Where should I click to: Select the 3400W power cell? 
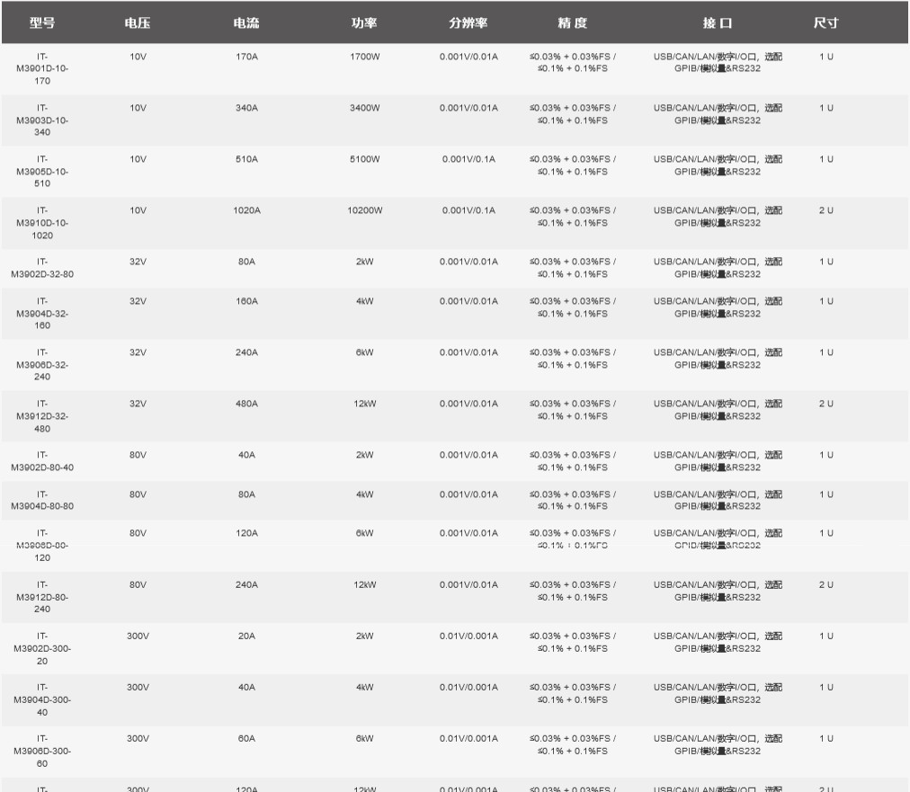tap(364, 108)
